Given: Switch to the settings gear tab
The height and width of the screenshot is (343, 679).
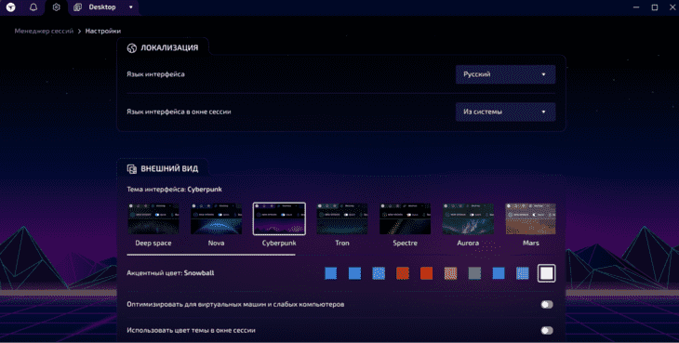Looking at the screenshot, I should pos(57,7).
